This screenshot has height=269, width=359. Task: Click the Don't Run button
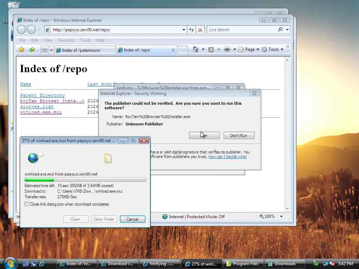point(239,136)
